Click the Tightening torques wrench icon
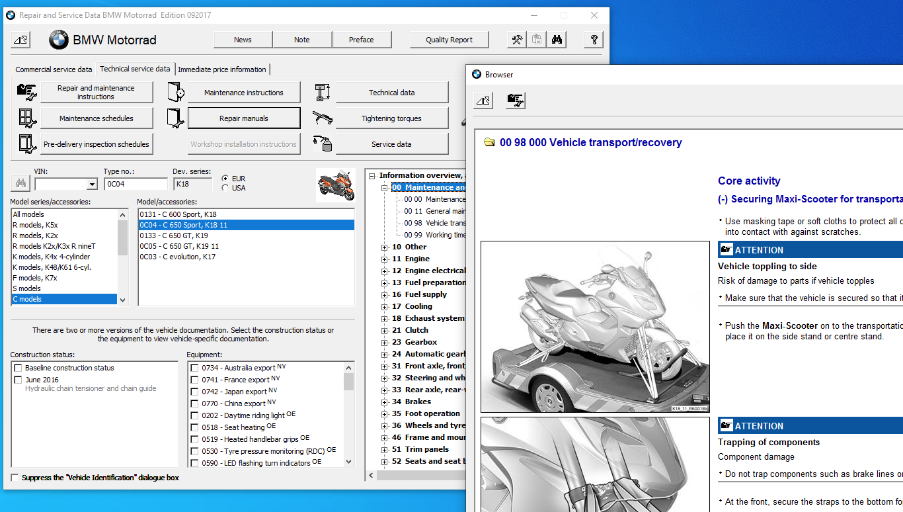This screenshot has width=903, height=512. pyautogui.click(x=323, y=118)
